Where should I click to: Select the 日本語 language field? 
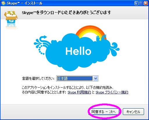77,78
